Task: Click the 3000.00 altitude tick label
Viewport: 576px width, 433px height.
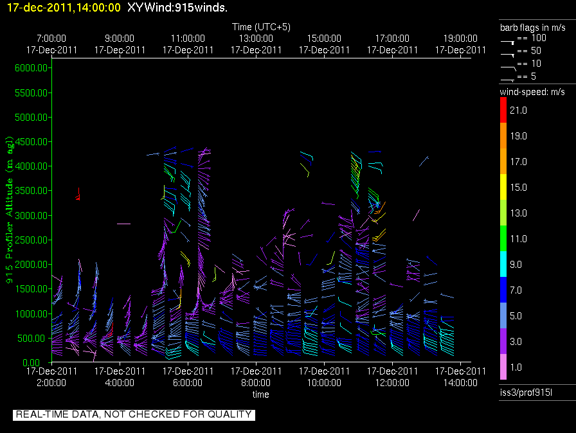Action: [32, 215]
